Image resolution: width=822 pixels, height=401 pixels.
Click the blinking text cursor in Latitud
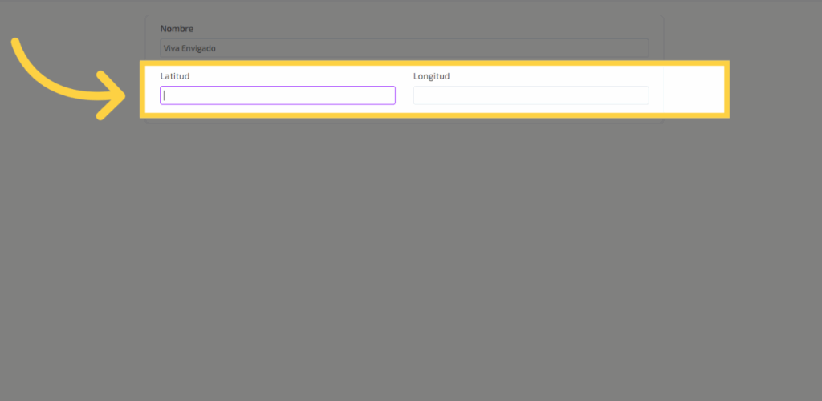tap(164, 95)
